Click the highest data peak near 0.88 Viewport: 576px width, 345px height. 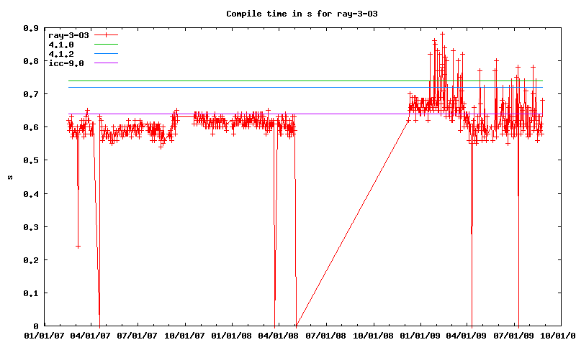click(x=442, y=34)
